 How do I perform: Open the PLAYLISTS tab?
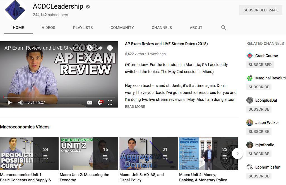pos(83,28)
